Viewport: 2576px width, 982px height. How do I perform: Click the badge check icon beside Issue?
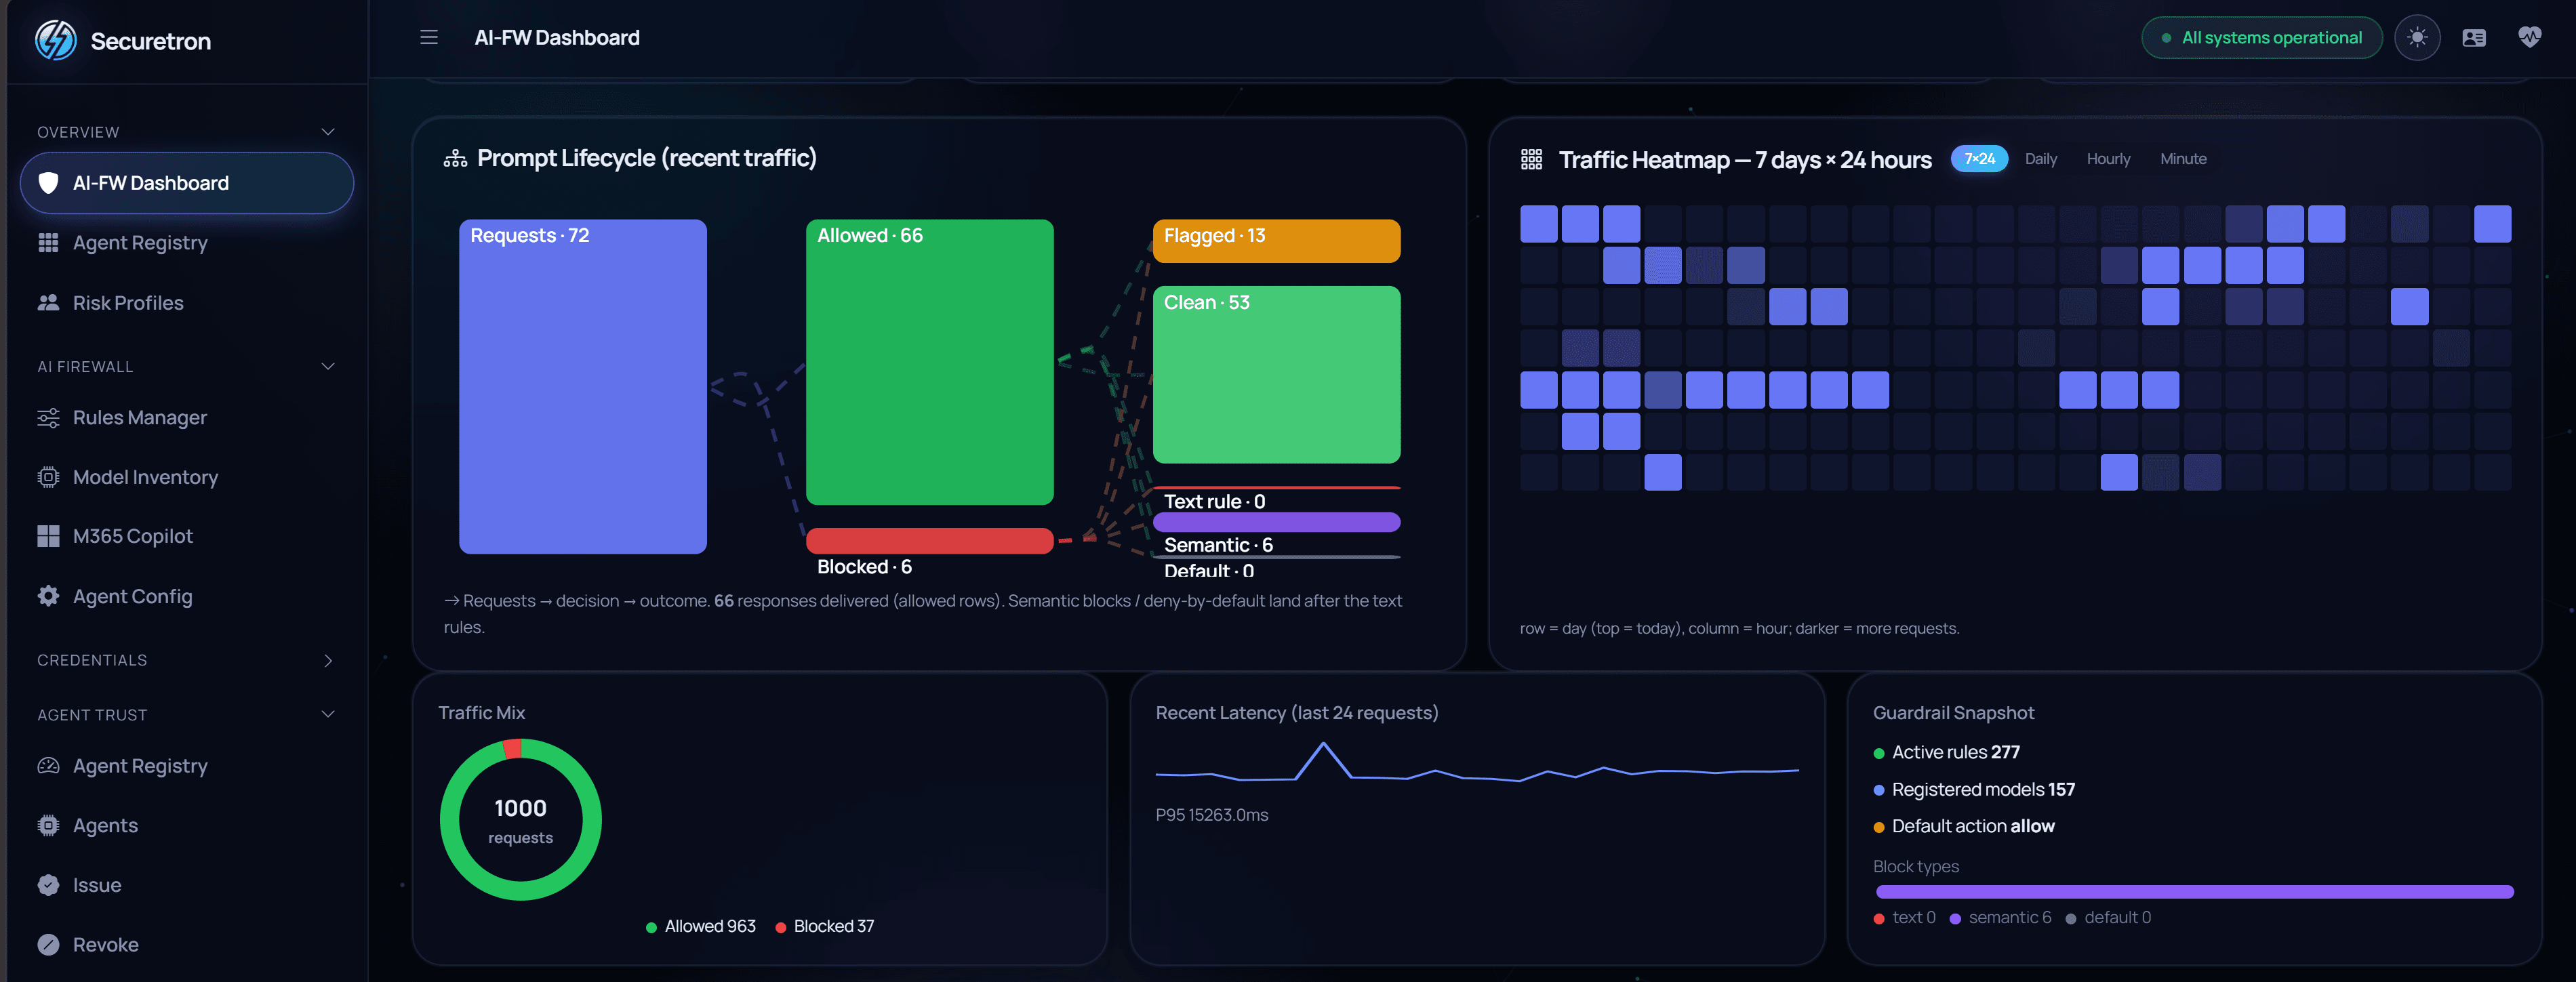48,885
